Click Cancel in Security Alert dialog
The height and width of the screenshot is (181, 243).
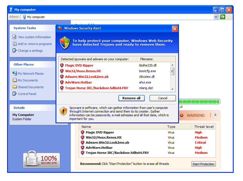[163, 98]
